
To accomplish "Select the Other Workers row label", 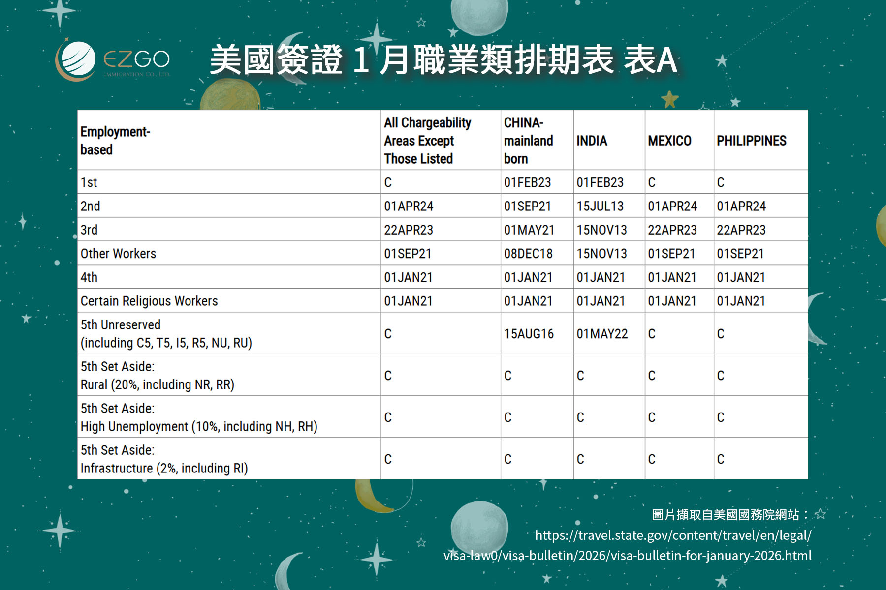I will click(118, 254).
